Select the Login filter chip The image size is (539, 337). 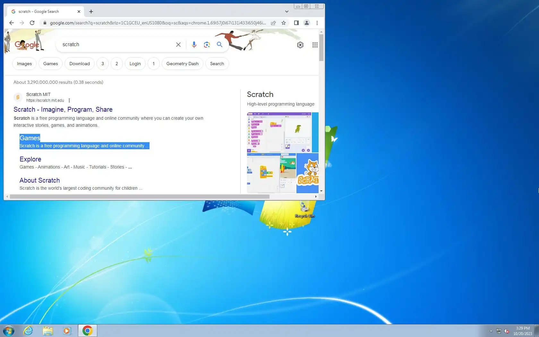[x=135, y=64]
